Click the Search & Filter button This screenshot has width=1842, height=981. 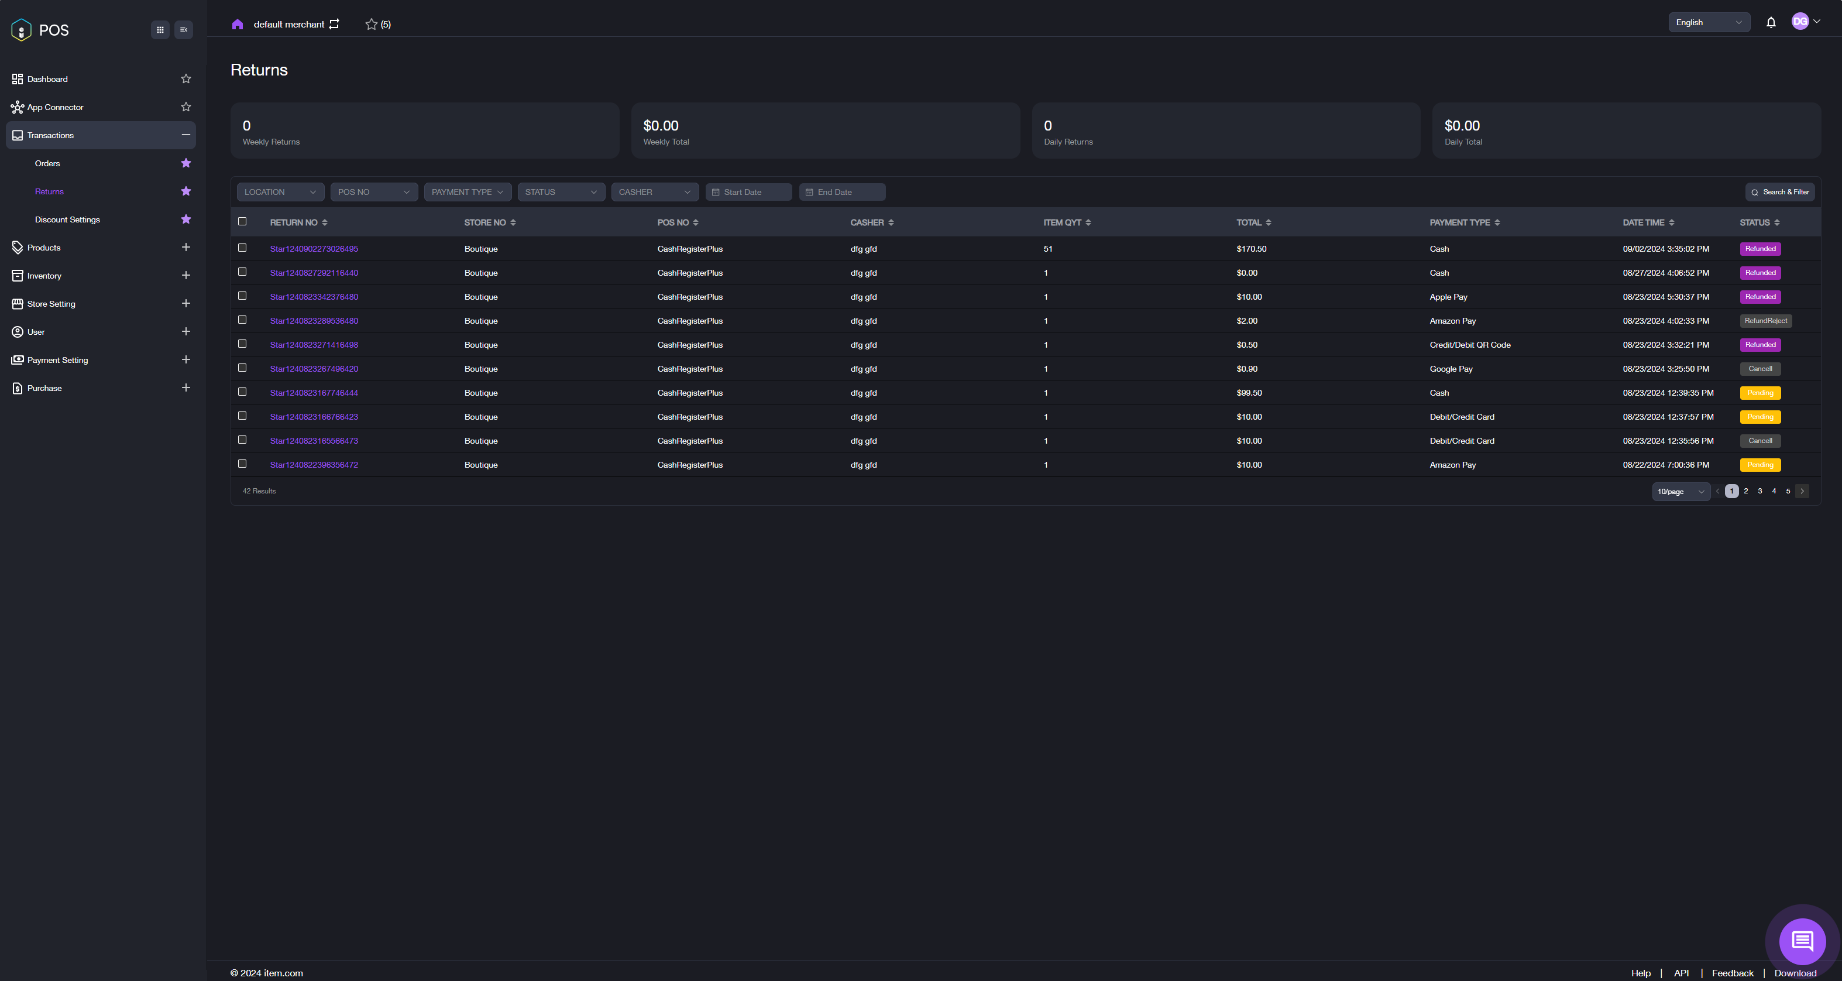(x=1779, y=192)
